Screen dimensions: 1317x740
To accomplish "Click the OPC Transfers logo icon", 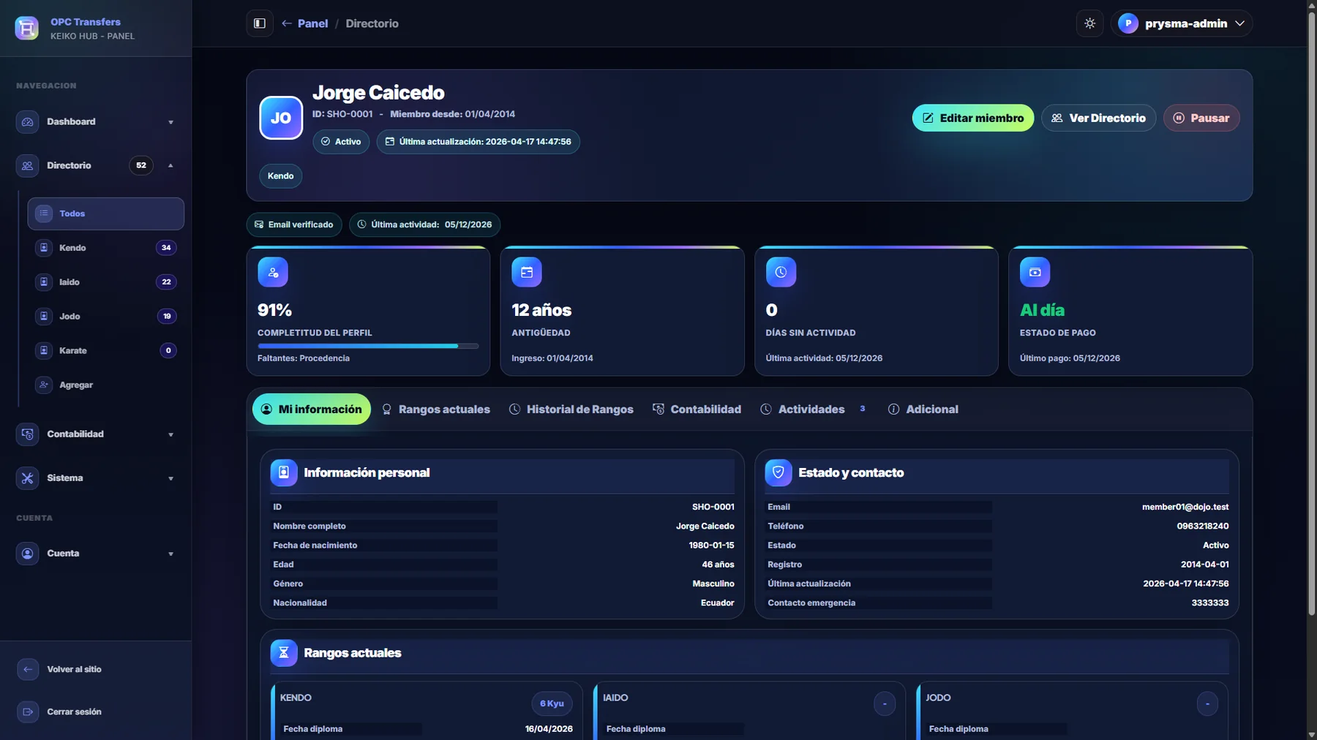I will 27,29.
